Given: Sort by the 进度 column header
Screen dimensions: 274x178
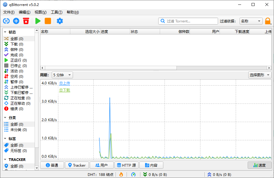Looking at the screenshot, I should pos(115,32).
